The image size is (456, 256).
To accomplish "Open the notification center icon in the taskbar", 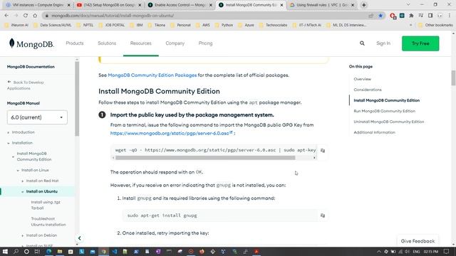I will tap(447, 252).
